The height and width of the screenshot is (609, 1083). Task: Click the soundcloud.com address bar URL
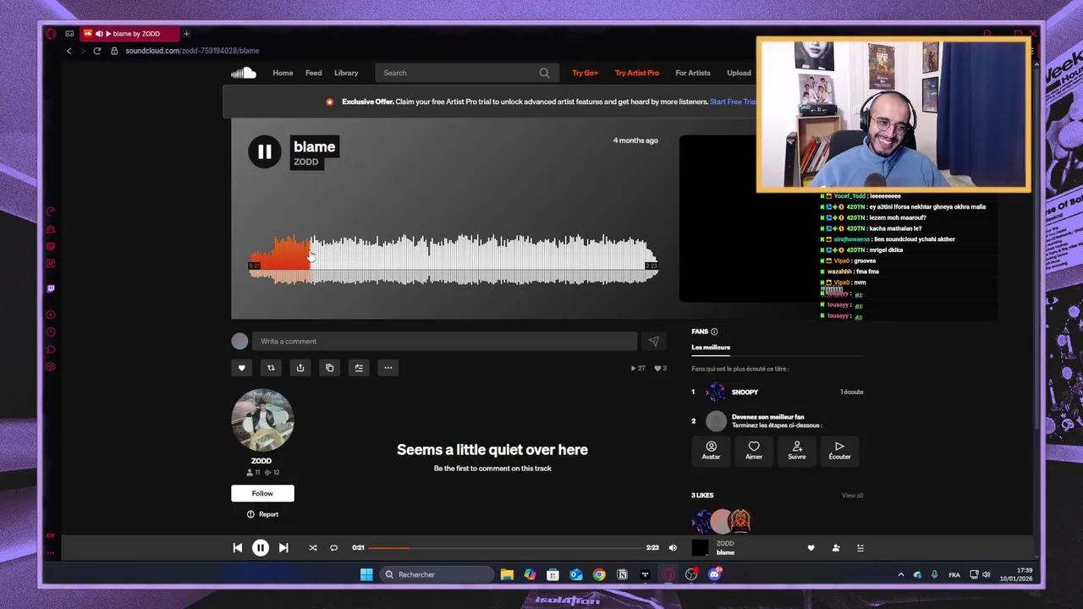192,51
